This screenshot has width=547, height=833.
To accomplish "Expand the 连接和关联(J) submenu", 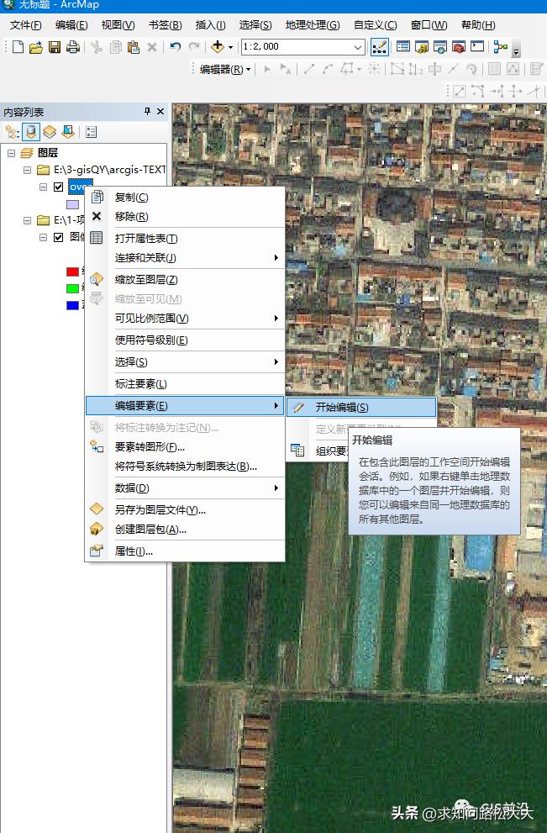I will (185, 258).
